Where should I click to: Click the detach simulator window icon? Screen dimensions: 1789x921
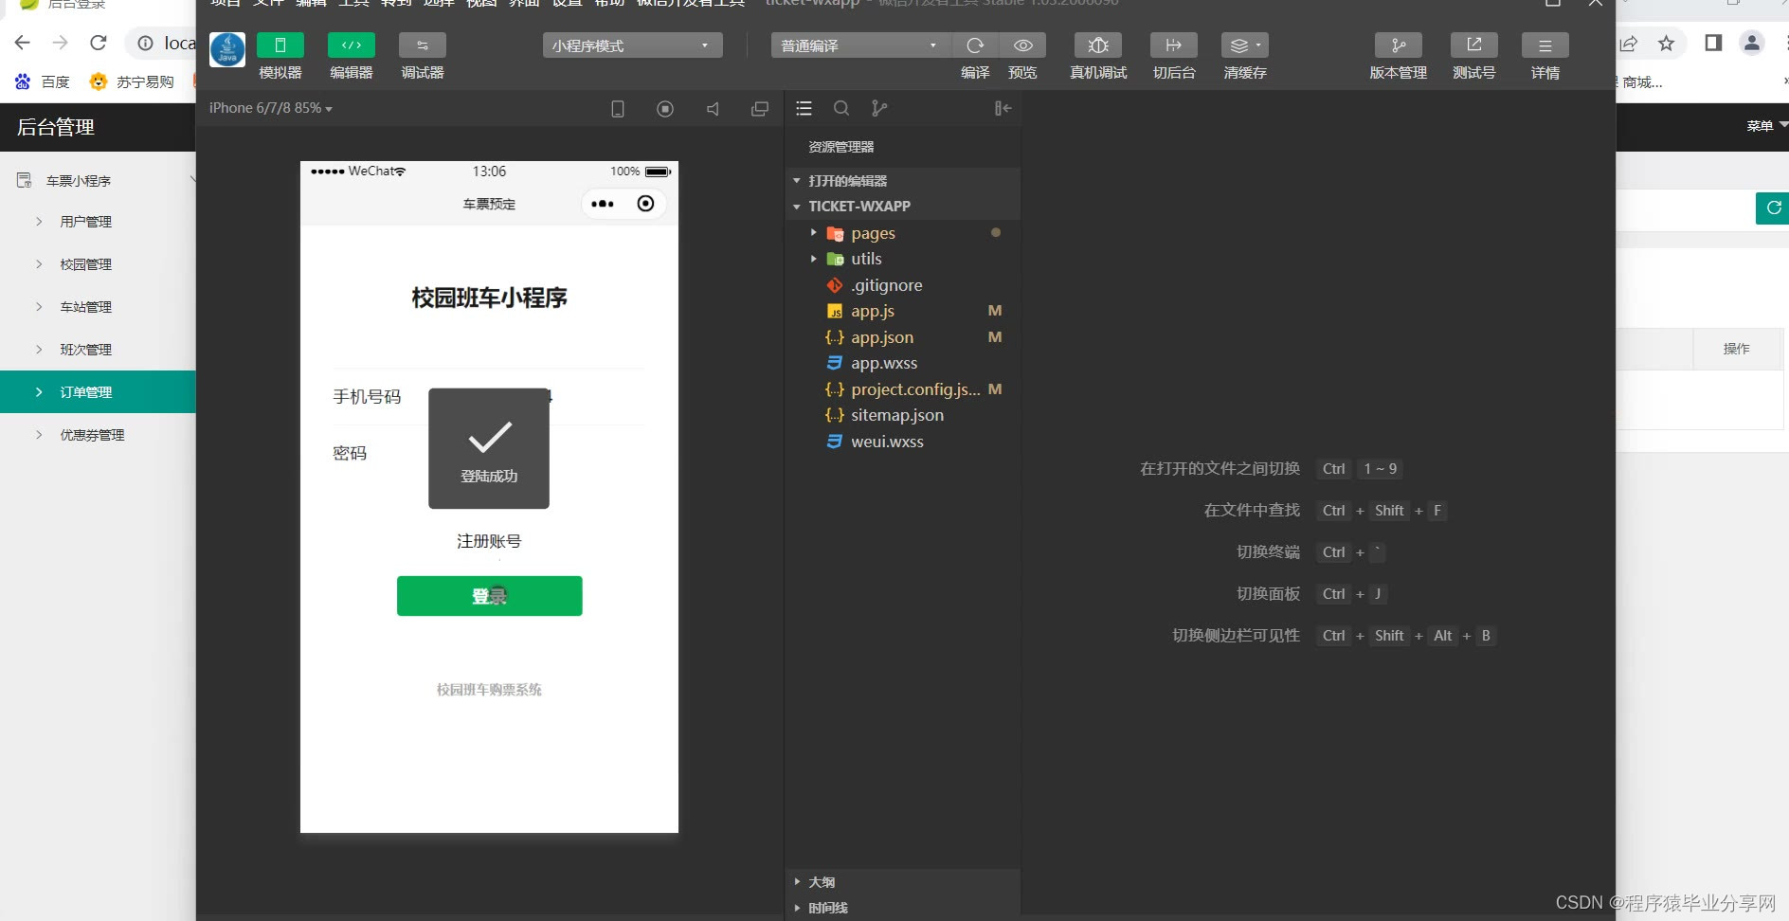(760, 109)
